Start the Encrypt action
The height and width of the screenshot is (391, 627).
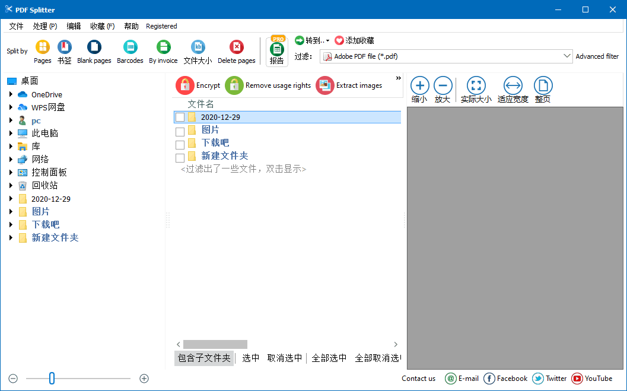[x=198, y=85]
